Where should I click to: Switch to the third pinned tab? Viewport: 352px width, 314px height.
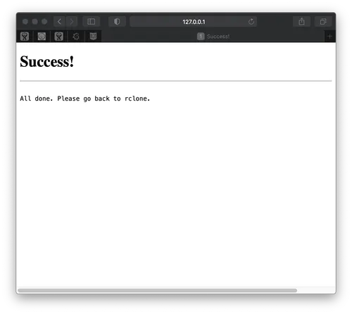59,37
